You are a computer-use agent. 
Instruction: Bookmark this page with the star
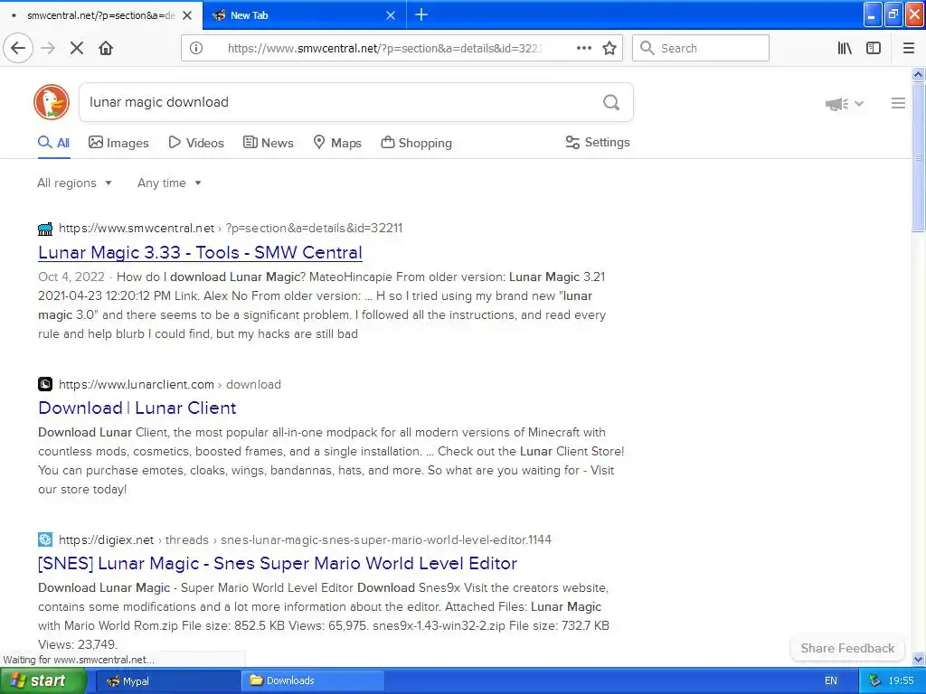coord(609,48)
